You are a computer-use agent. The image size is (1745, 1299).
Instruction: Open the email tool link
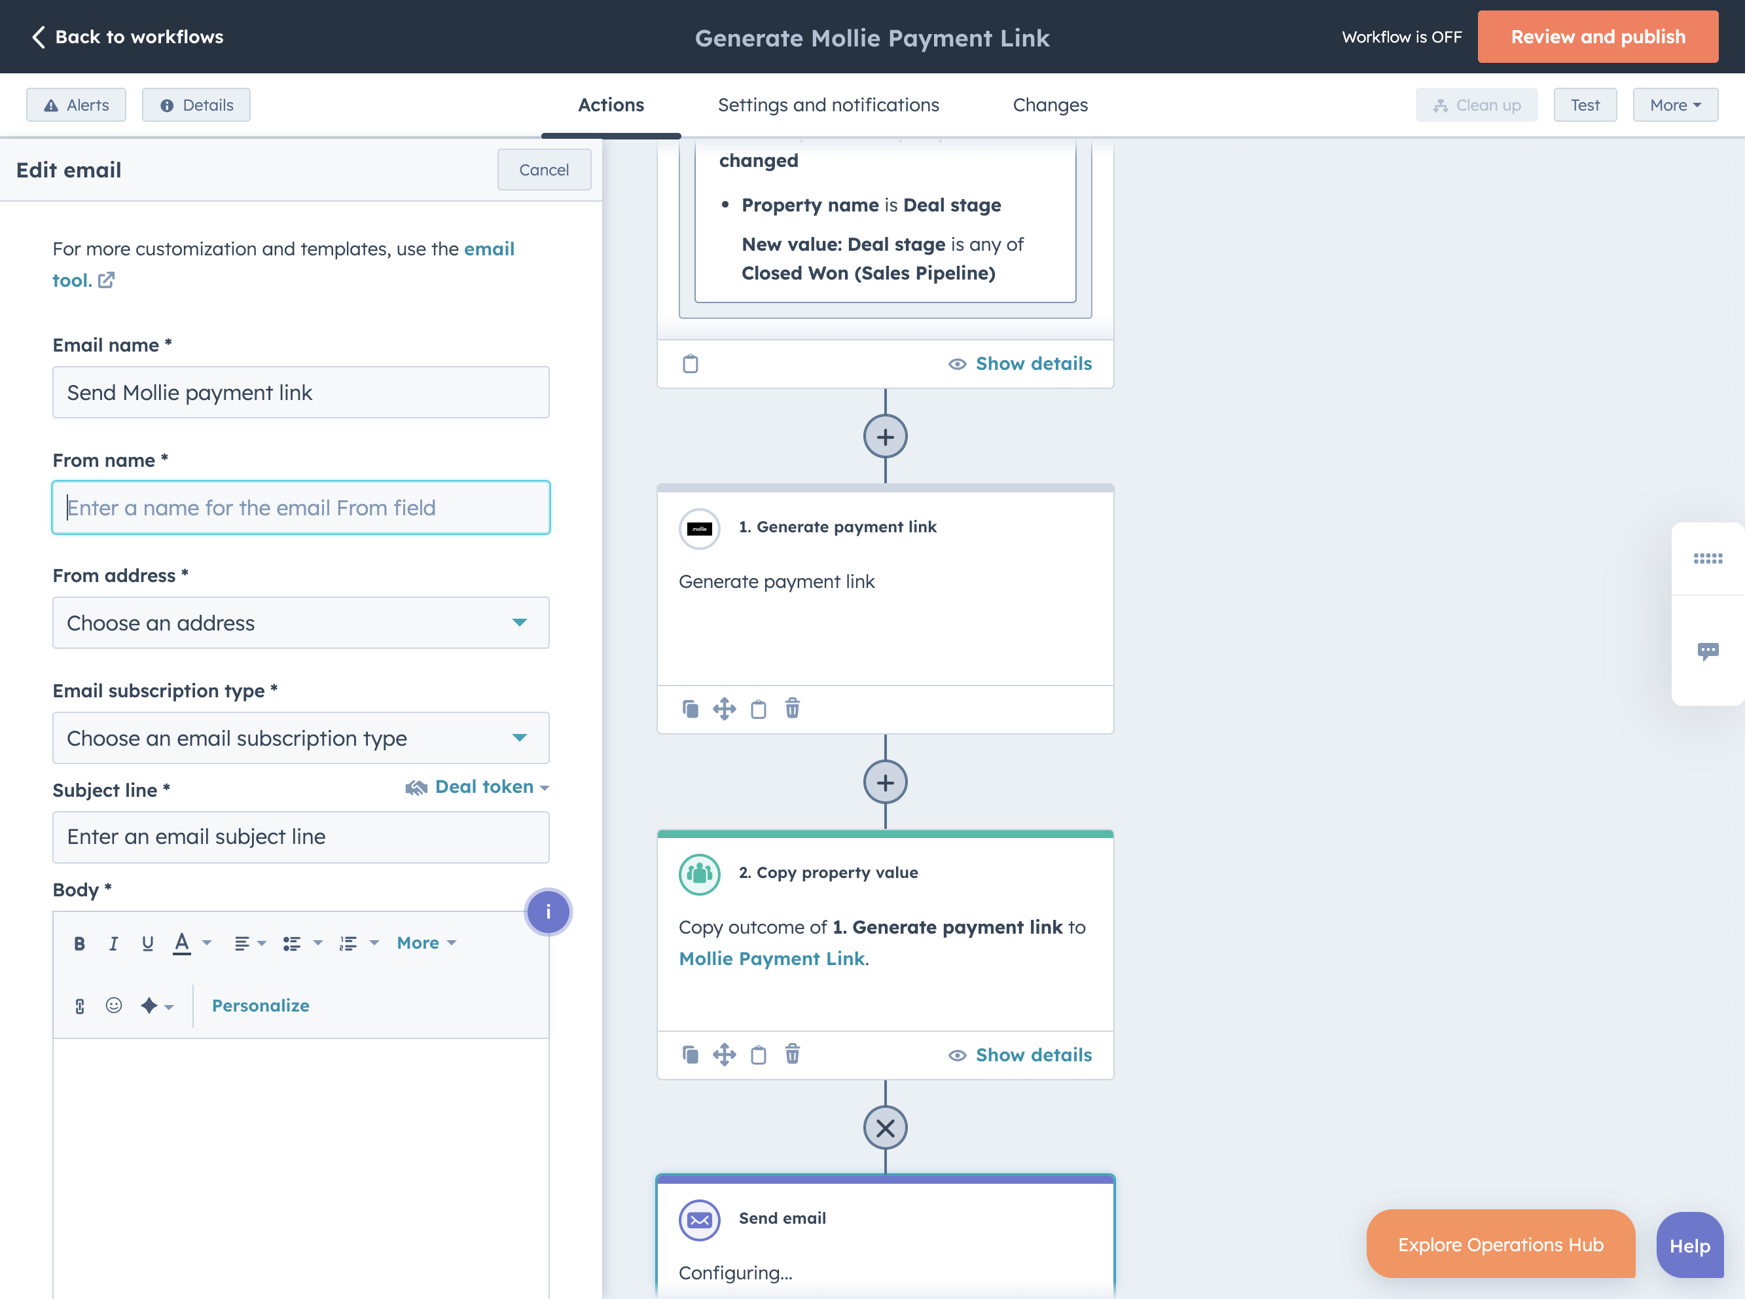283,265
